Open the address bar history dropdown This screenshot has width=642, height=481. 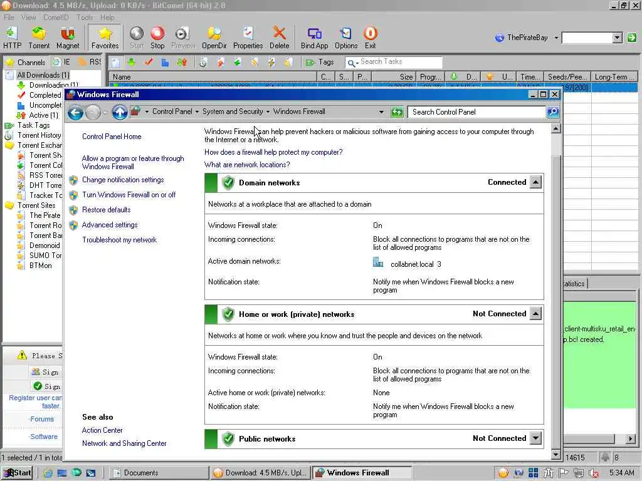(381, 111)
